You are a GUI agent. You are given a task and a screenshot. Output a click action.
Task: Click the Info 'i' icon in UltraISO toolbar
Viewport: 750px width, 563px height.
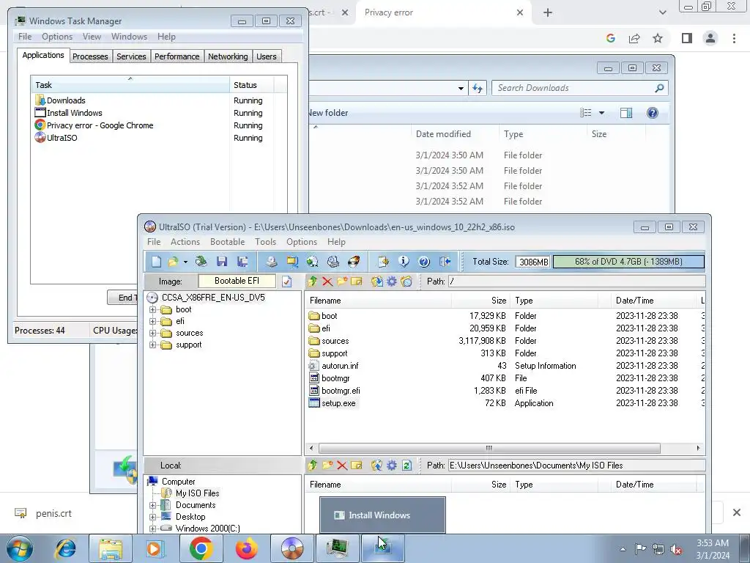[404, 262]
